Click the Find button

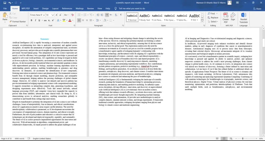click(211, 13)
